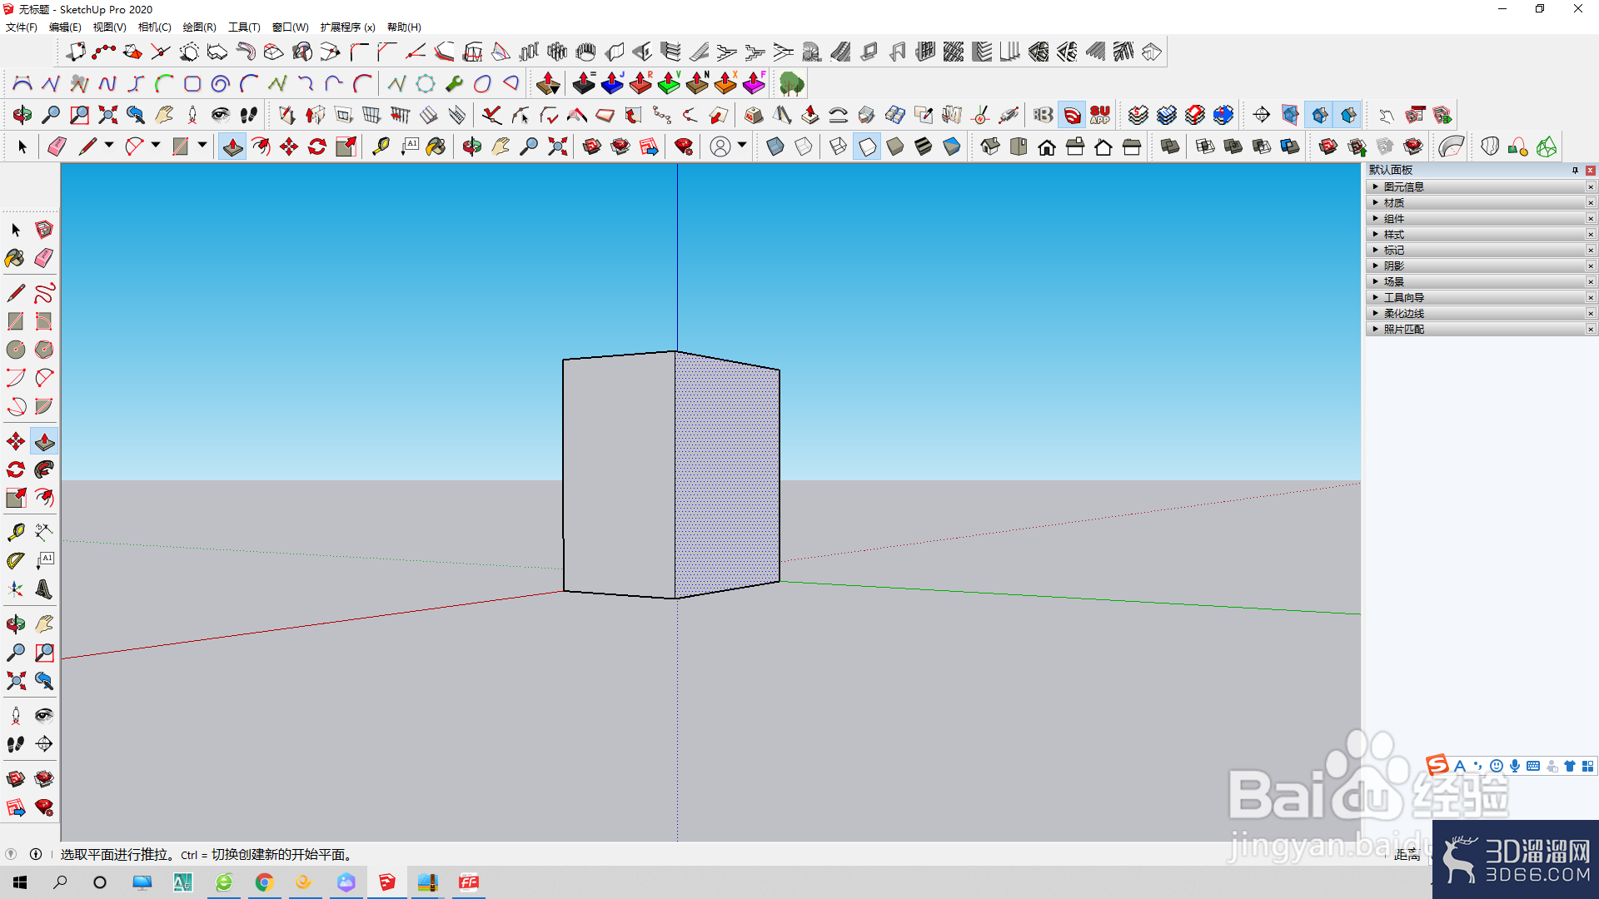Close the 工具向导 panel
Screen dimensions: 1599x899
[1591, 297]
